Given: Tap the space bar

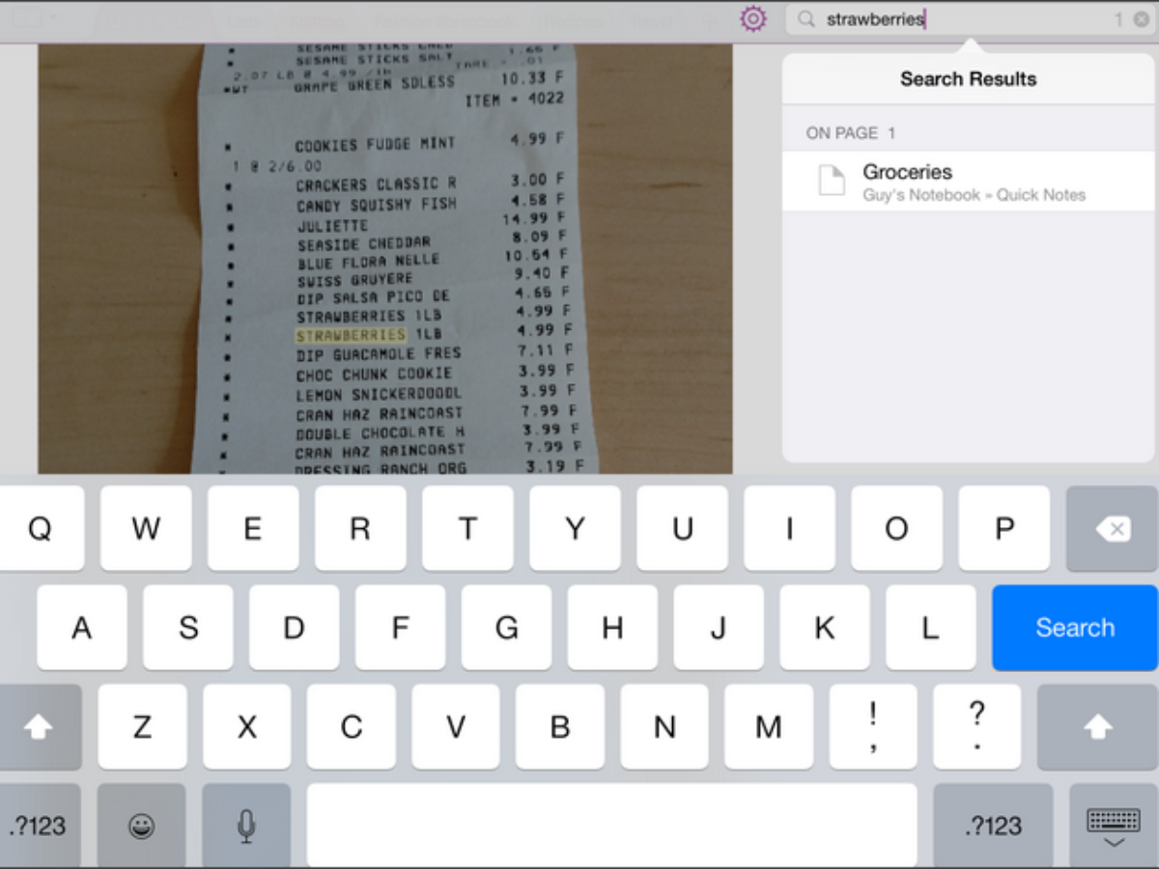Looking at the screenshot, I should coord(611,826).
